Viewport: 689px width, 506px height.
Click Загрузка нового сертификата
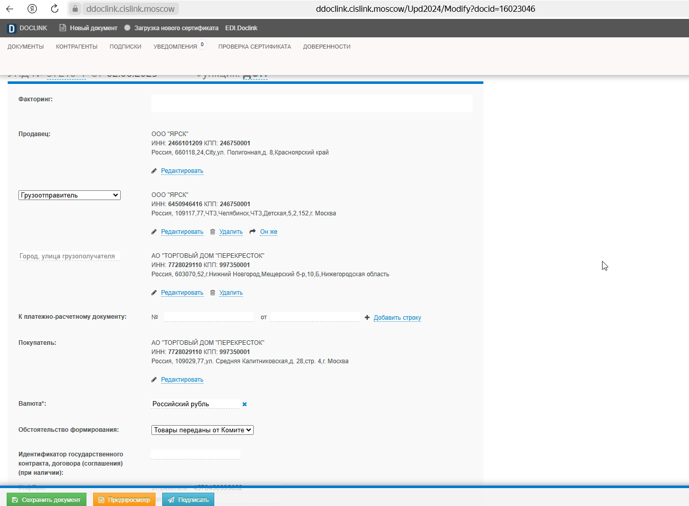coord(176,28)
